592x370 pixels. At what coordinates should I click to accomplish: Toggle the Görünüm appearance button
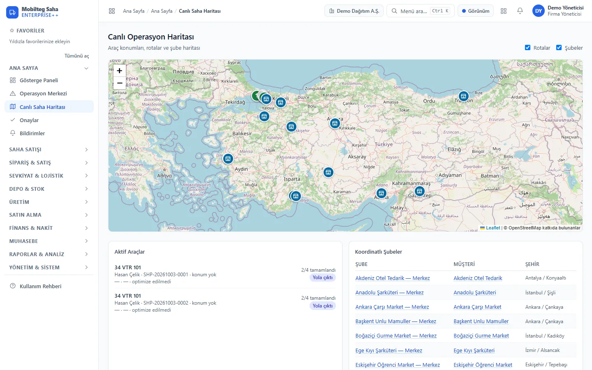pos(476,11)
